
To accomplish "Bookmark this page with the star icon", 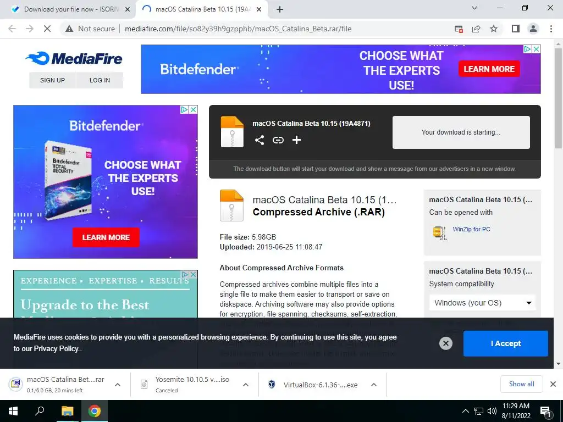I will [x=494, y=29].
